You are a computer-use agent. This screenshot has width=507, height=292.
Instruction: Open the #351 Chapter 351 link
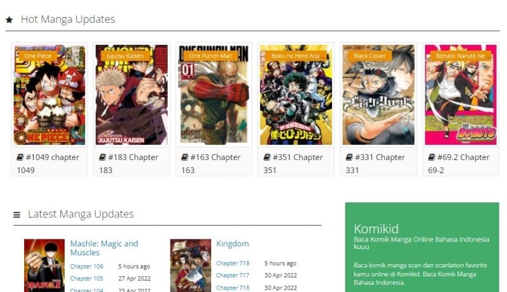point(295,164)
